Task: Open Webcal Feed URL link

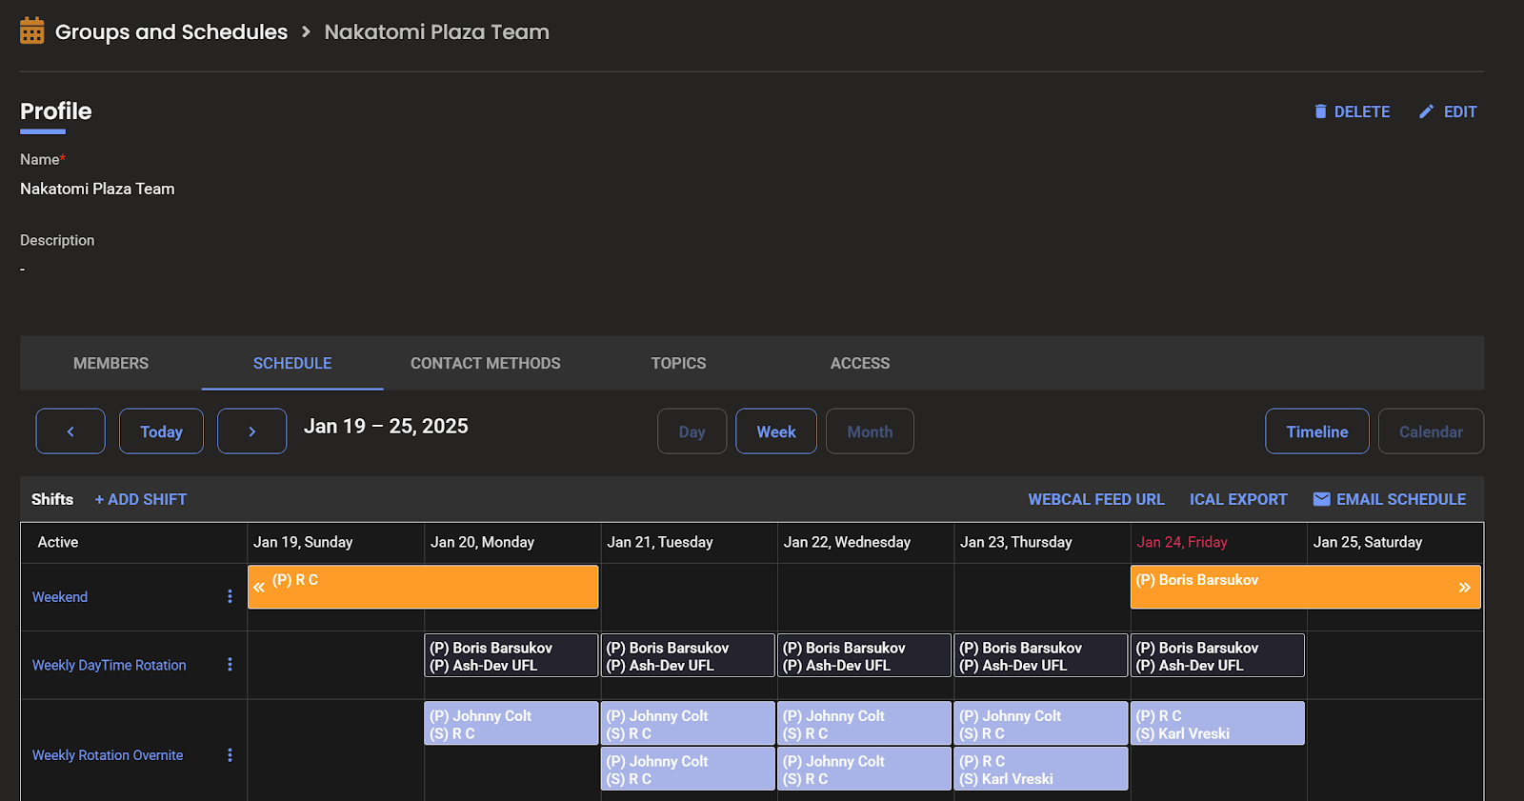Action: [1095, 499]
